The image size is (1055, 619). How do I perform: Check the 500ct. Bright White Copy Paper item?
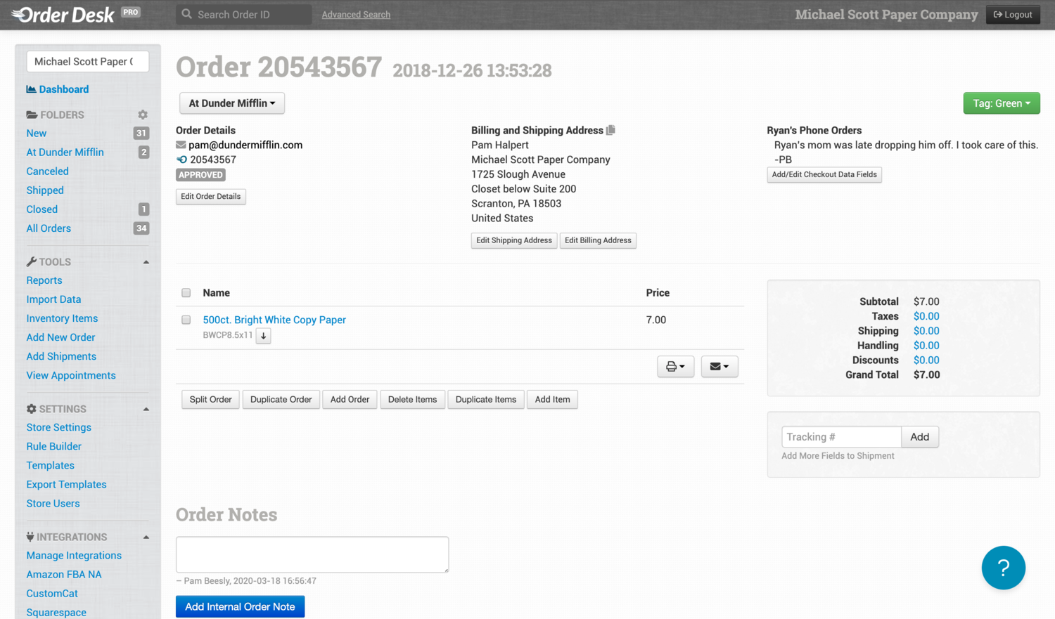tap(186, 320)
